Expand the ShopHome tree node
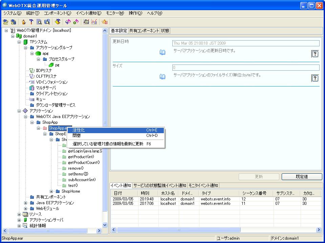Screen dimensions: 325x243 click(51, 191)
